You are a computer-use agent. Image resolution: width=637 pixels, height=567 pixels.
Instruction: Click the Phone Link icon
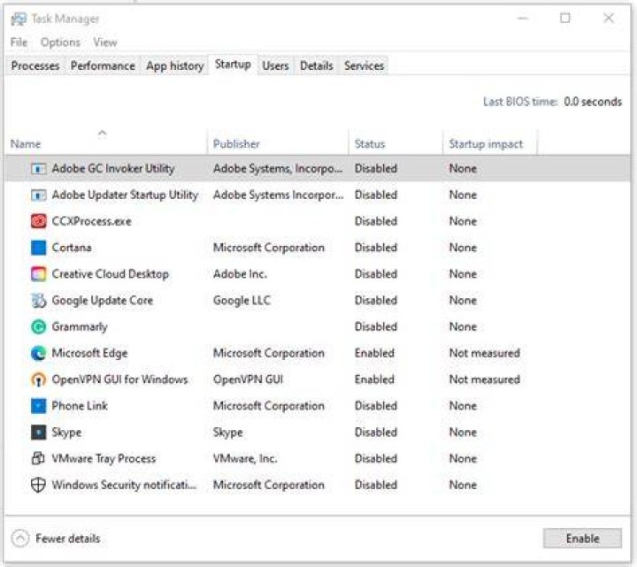(39, 406)
